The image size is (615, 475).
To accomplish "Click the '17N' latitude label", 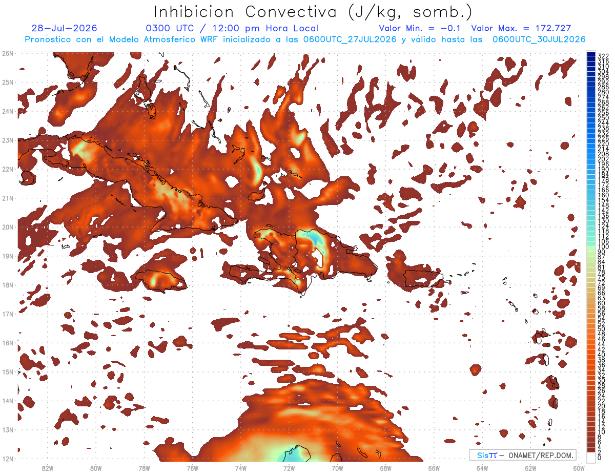I will tap(8, 314).
